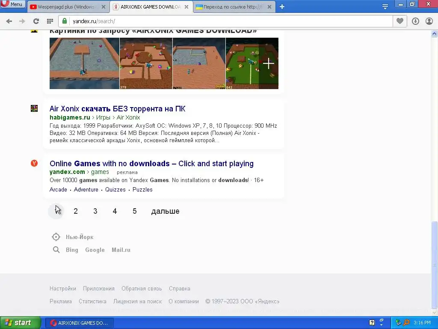Go to results page 5

coord(135,211)
